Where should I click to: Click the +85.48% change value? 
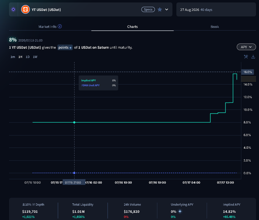tap(229, 217)
